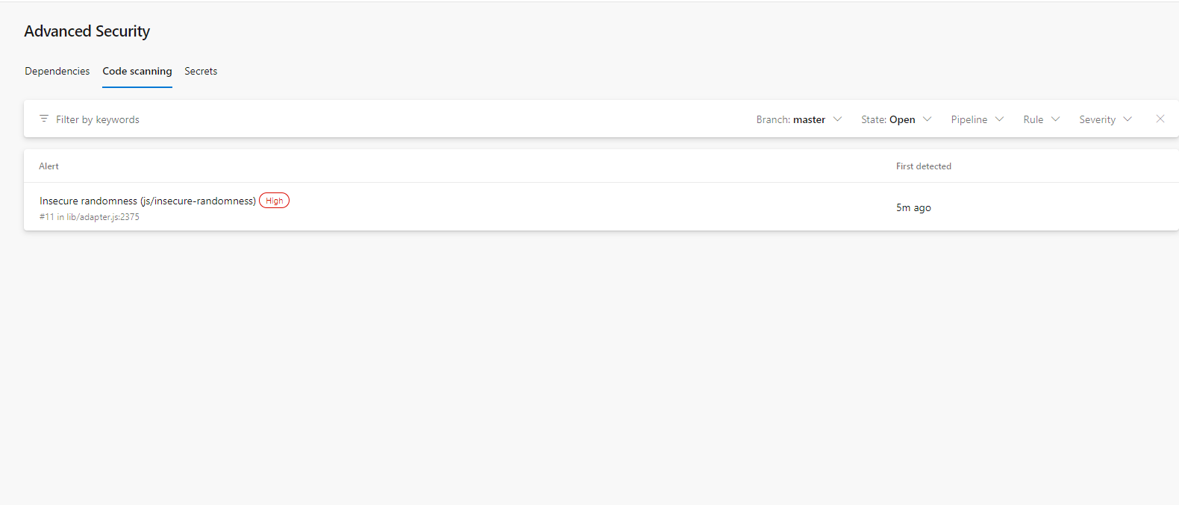The height and width of the screenshot is (505, 1179).
Task: Open the Pipeline filter by its label
Action: [969, 119]
